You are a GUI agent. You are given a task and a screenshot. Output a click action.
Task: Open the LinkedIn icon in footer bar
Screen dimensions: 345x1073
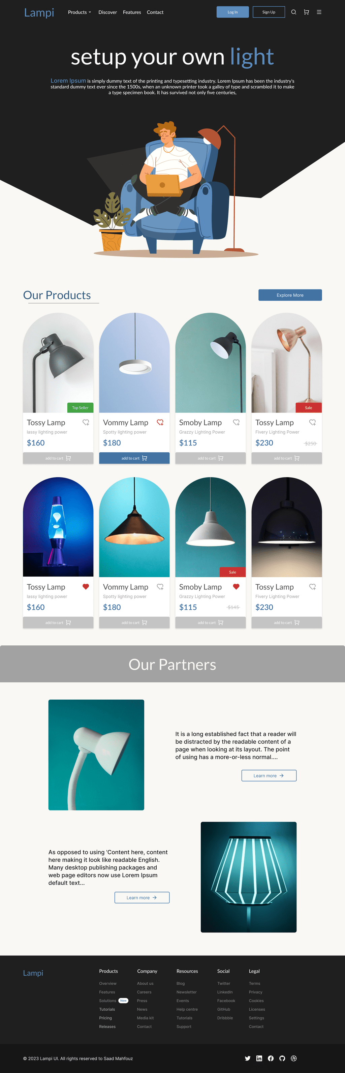259,1058
